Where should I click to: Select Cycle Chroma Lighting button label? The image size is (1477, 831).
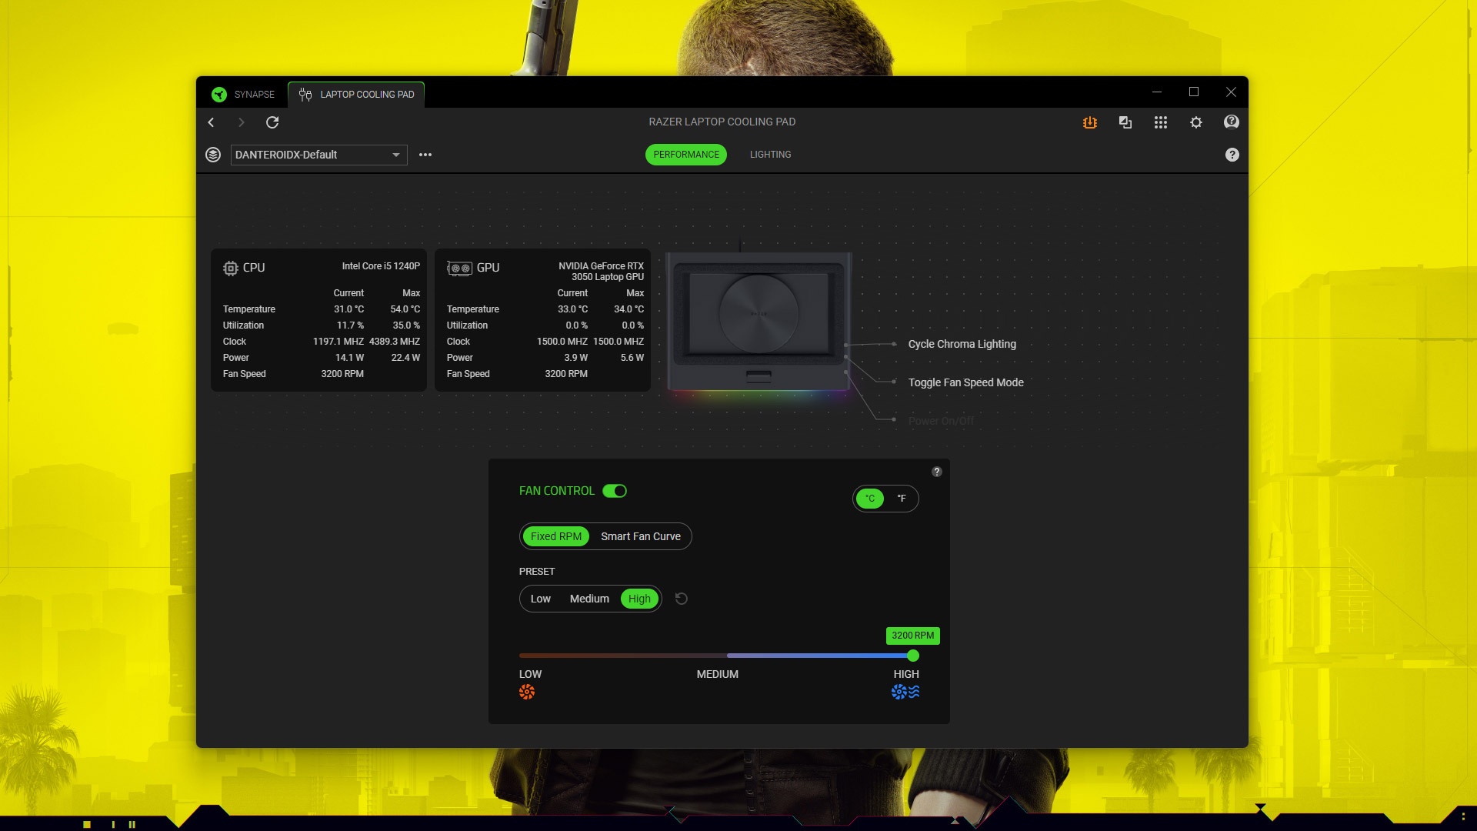click(962, 344)
